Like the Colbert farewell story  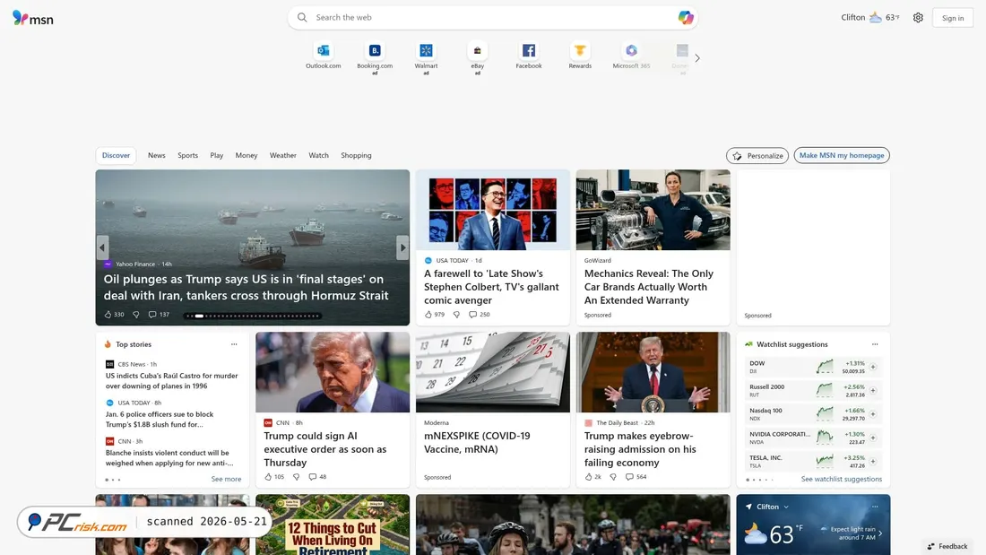434,314
